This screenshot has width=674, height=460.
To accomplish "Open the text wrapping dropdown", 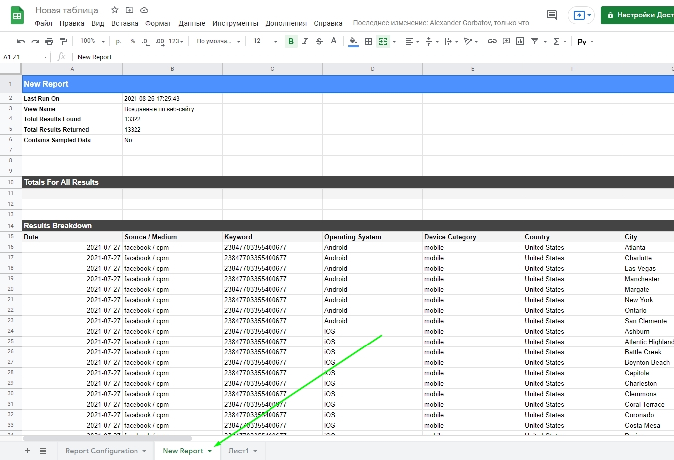I will click(451, 41).
